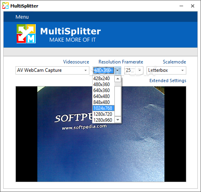Select the highlighted 1024x768 resolution

click(103, 108)
